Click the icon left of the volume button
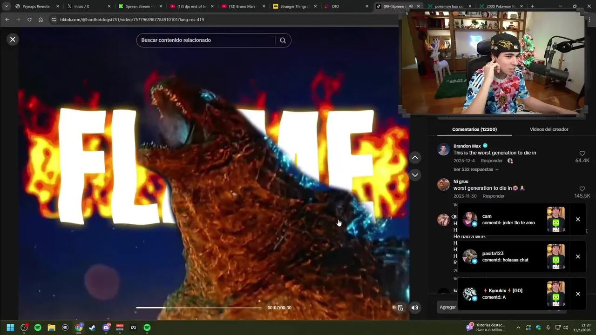 point(400,308)
